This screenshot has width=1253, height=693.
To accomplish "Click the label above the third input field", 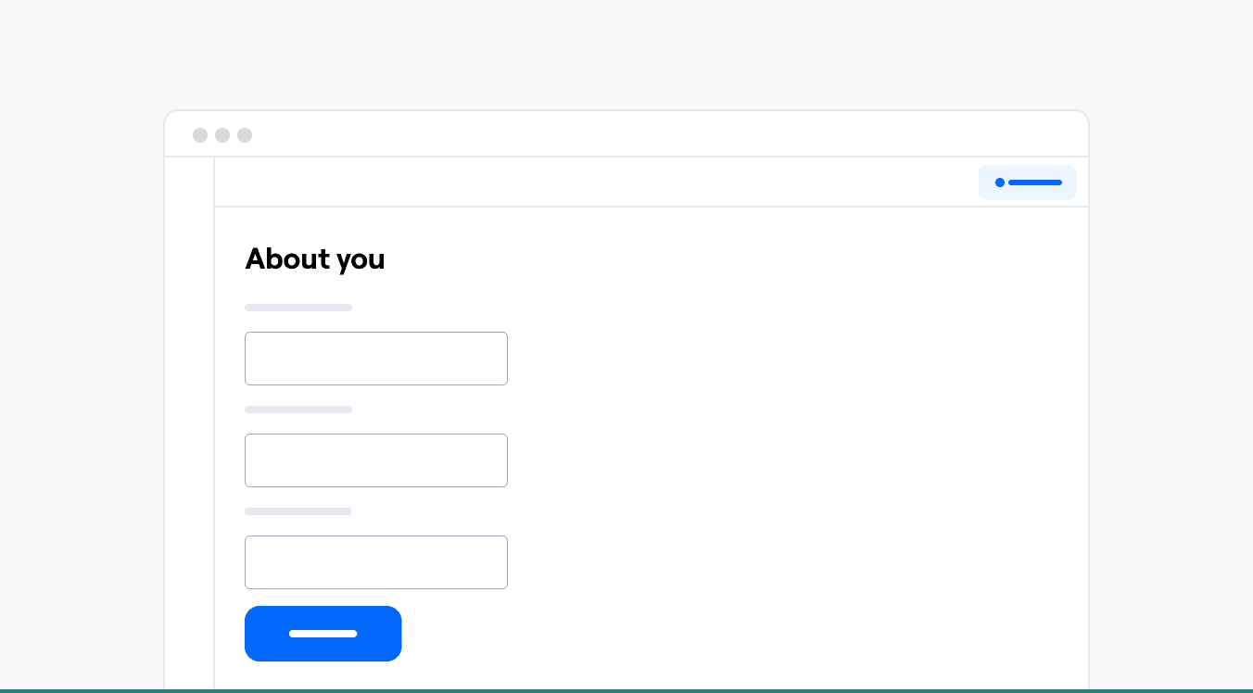I will click(298, 511).
